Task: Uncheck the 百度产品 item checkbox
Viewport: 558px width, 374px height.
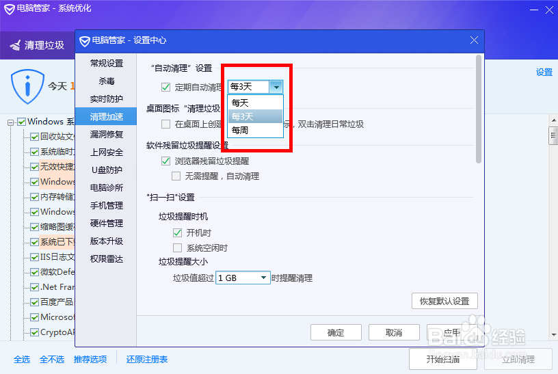Action: tap(34, 302)
